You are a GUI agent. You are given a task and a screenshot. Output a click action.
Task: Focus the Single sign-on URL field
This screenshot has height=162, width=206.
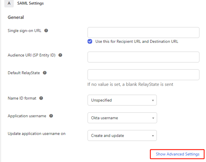coord(143,32)
